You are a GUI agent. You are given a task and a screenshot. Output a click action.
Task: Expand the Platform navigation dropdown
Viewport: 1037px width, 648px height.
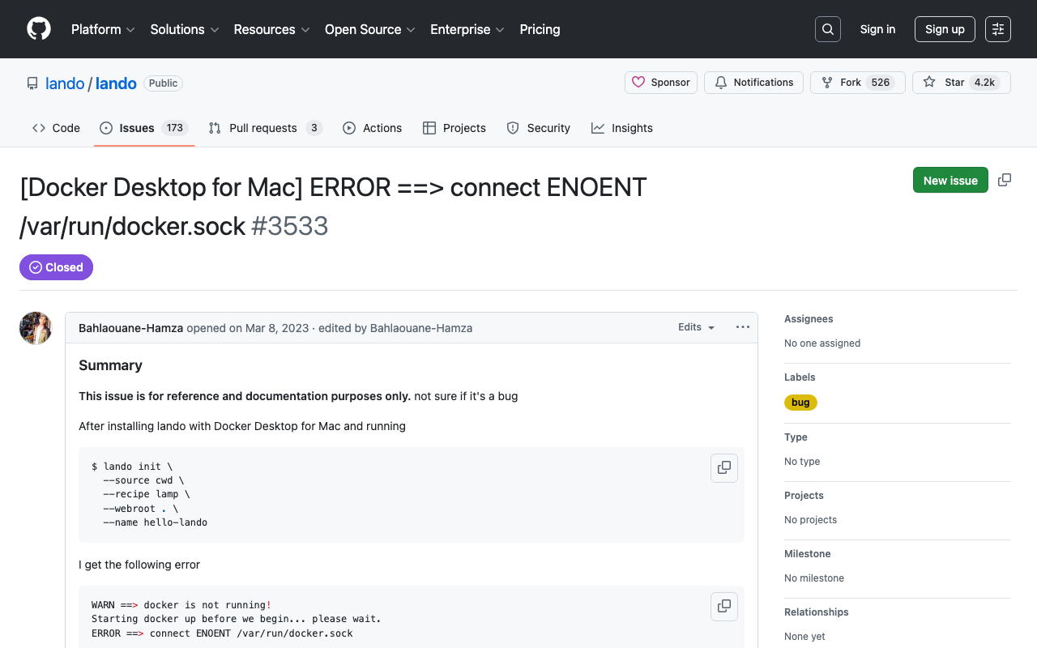click(x=103, y=29)
